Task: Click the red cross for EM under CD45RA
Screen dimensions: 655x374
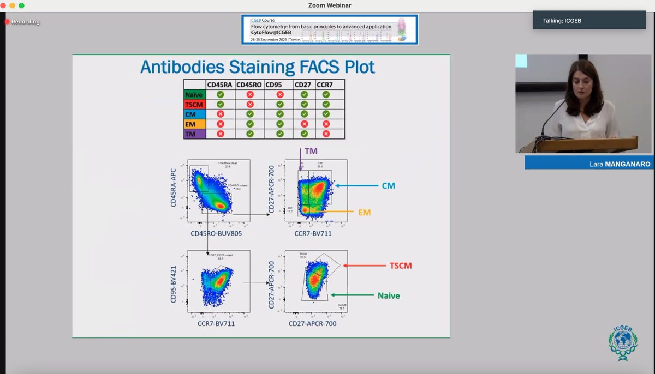Action: [220, 124]
